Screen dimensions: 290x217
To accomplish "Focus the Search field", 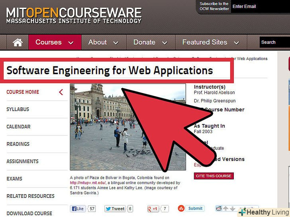I will coord(274,42).
